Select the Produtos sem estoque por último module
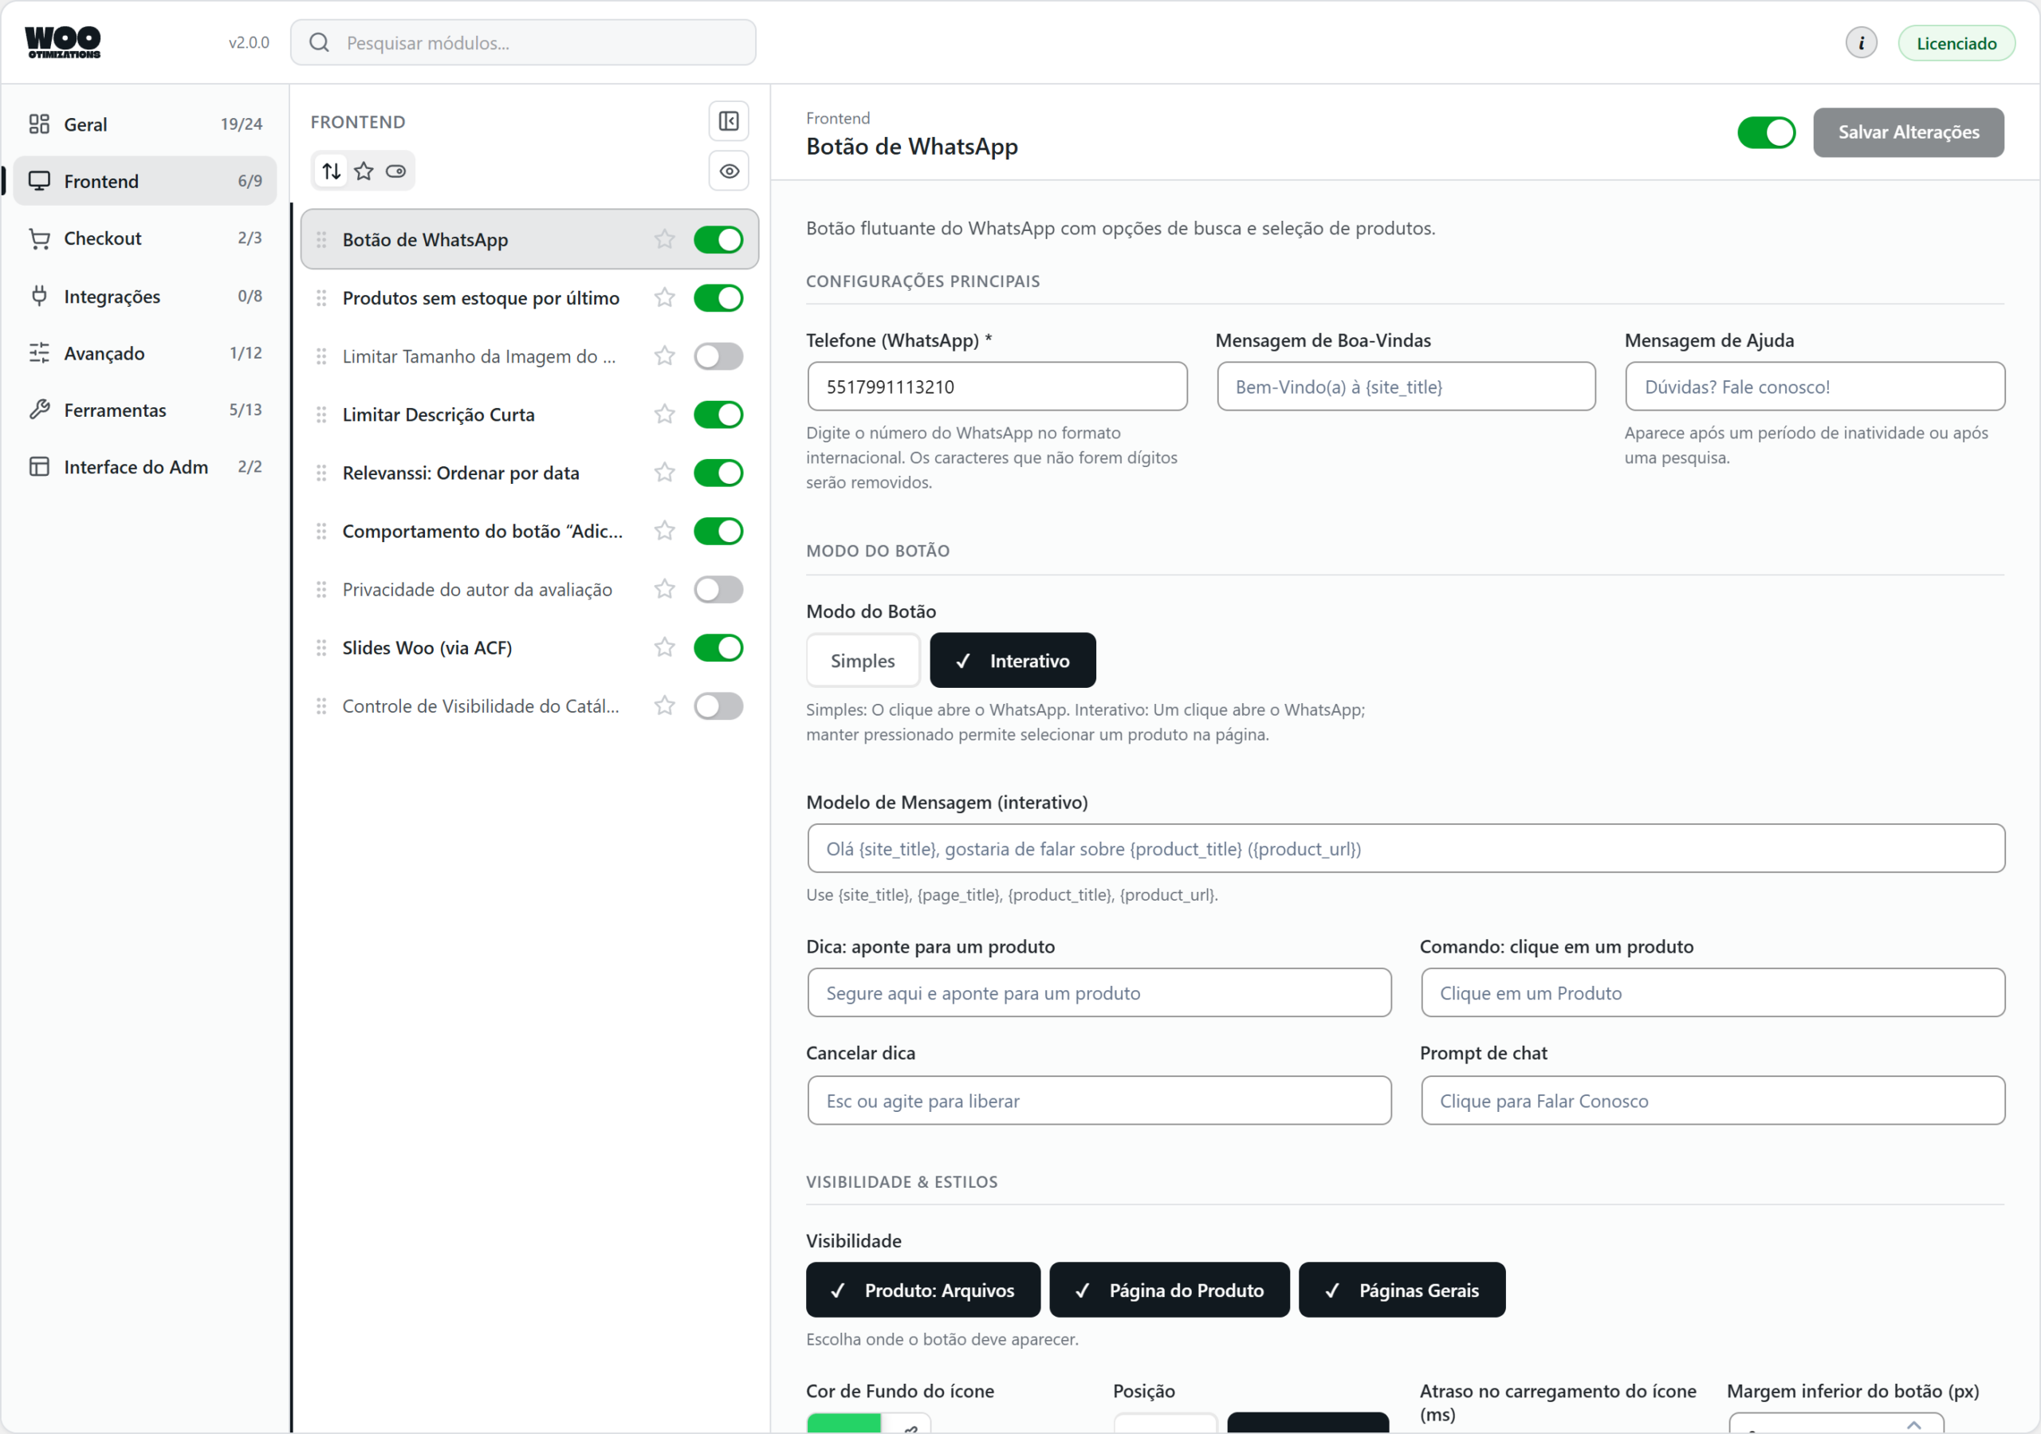The width and height of the screenshot is (2041, 1434). (x=481, y=298)
